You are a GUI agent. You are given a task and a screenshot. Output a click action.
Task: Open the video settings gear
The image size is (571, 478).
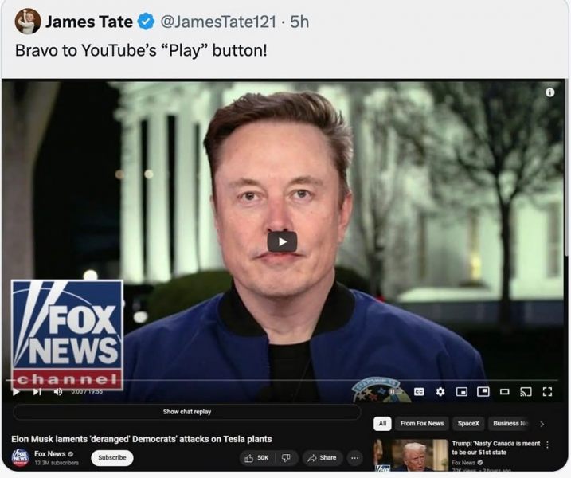click(x=440, y=392)
